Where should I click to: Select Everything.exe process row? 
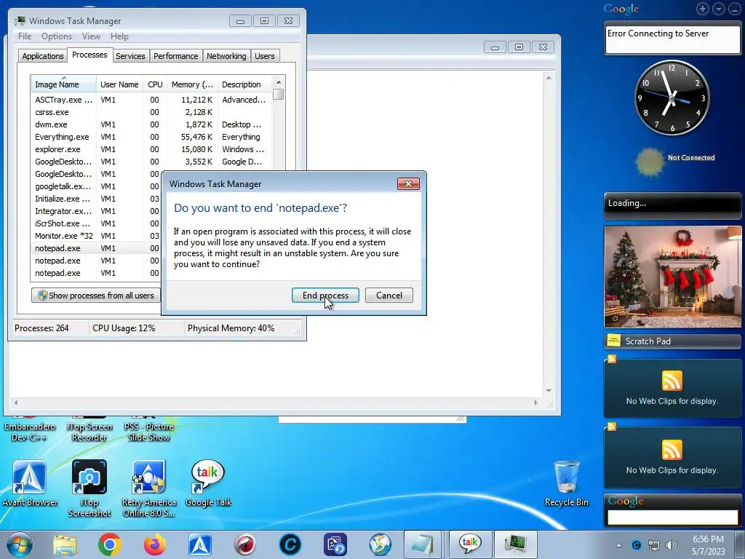[x=151, y=137]
